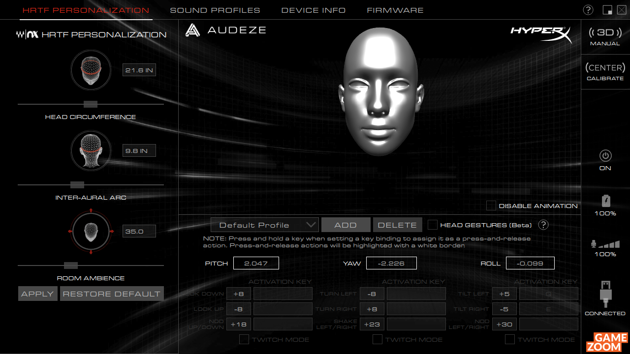This screenshot has width=630, height=354.
Task: Open the Default Profile dropdown
Action: [x=265, y=225]
